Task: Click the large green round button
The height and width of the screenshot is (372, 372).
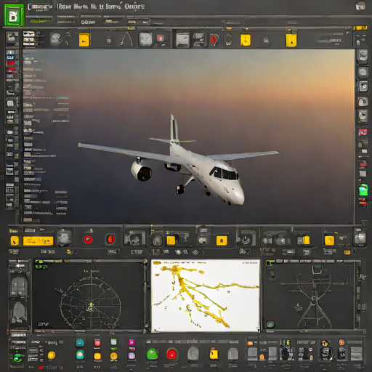Action: pyautogui.click(x=153, y=354)
